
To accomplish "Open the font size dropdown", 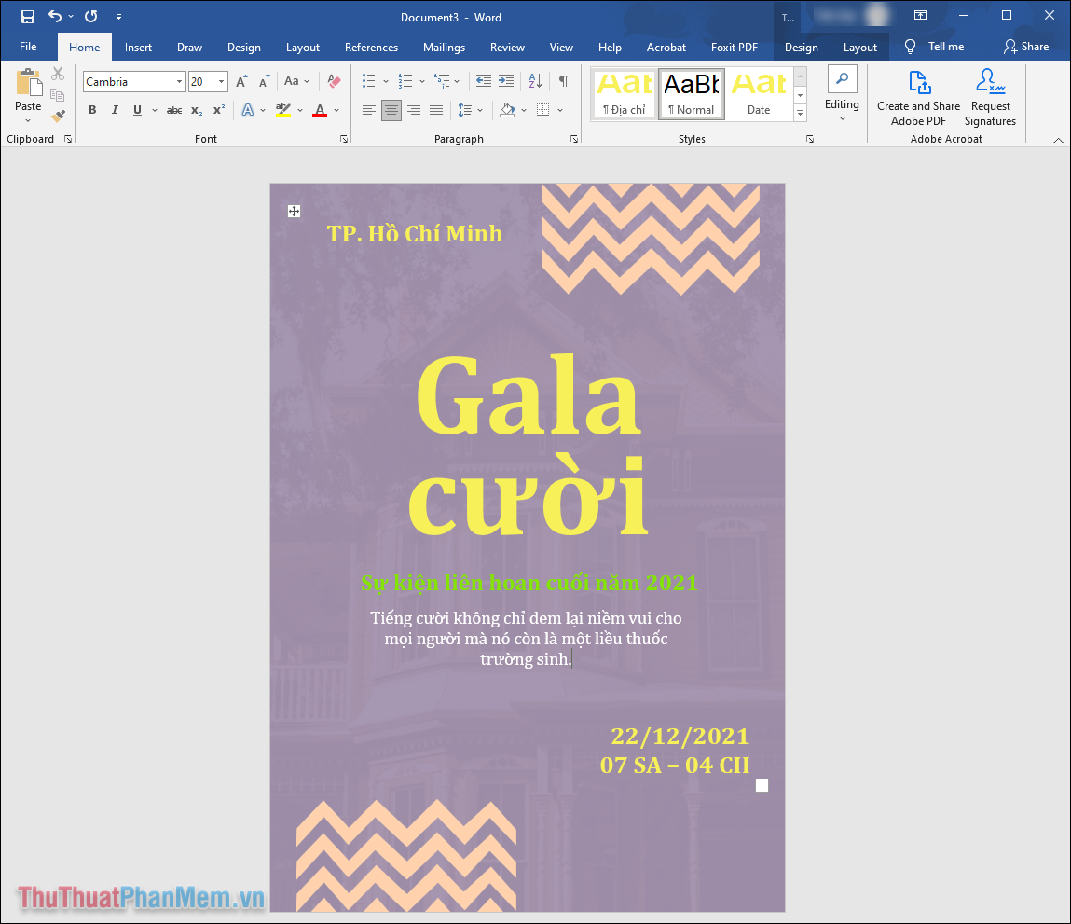I will click(221, 82).
